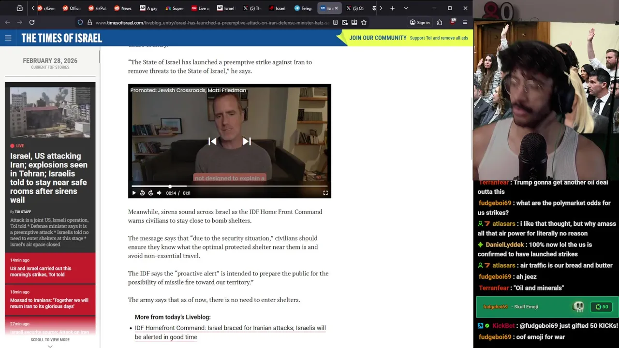Screen dimensions: 619x348
Task: Click the Skull Emoji gift icon in chat
Action: [x=578, y=306]
